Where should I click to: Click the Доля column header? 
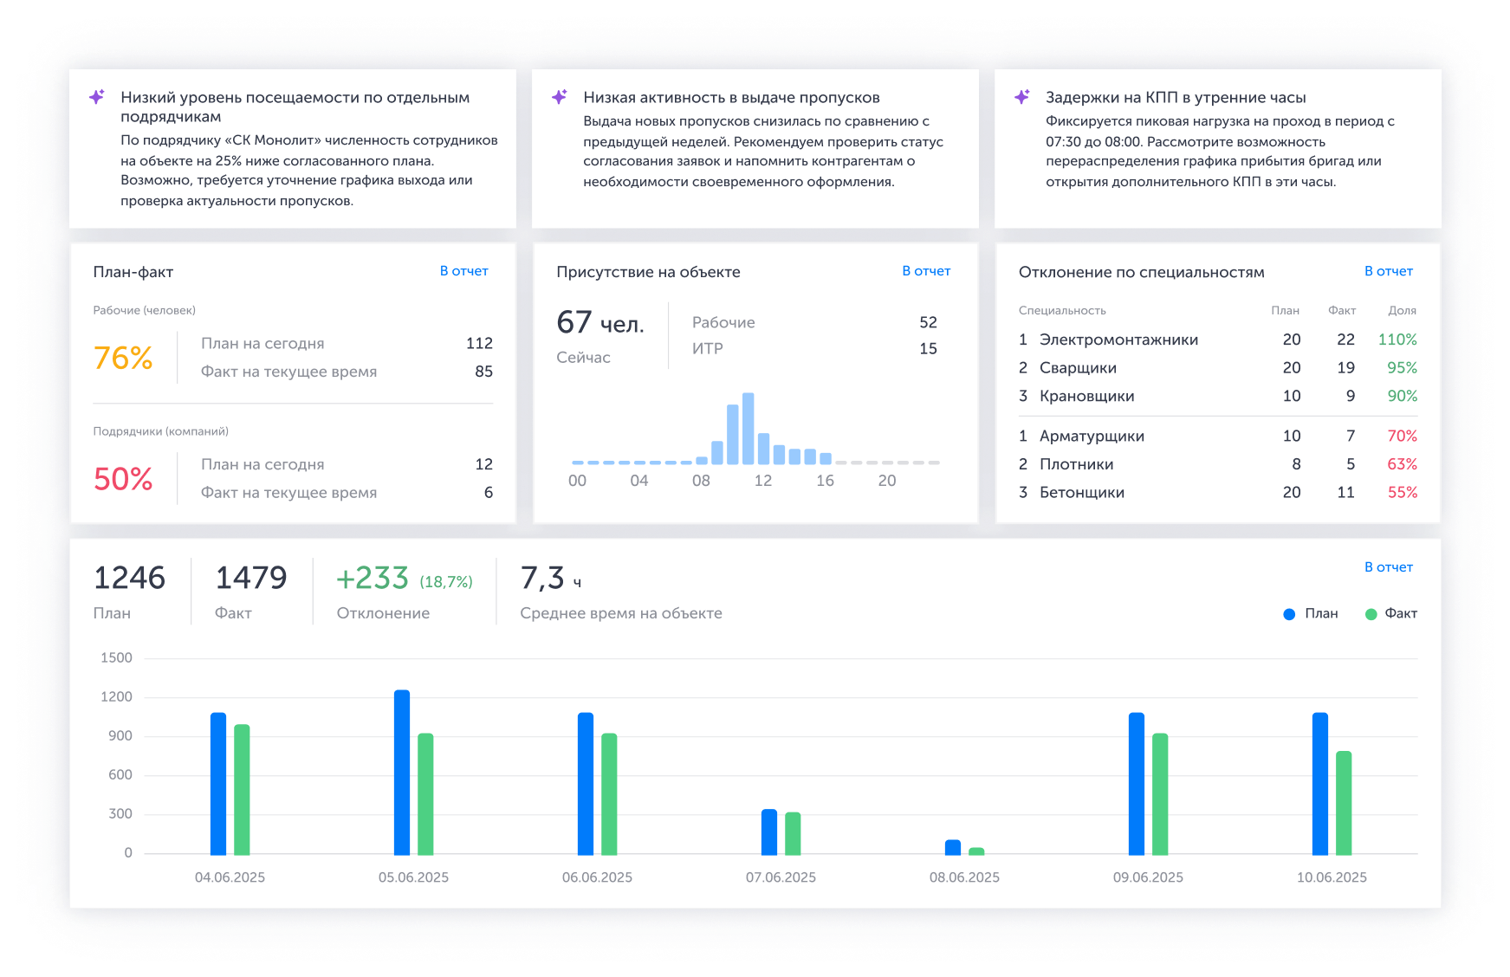coord(1402,310)
